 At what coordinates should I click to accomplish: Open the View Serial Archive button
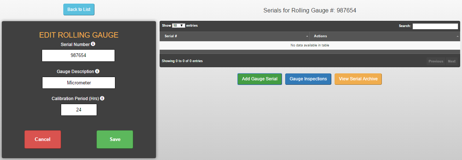(358, 79)
